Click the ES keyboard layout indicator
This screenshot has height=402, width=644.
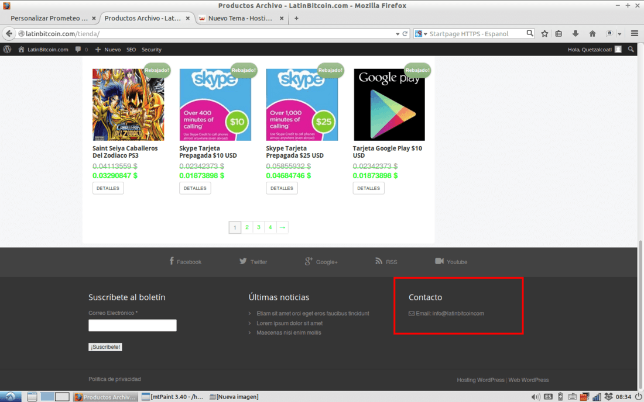point(548,397)
